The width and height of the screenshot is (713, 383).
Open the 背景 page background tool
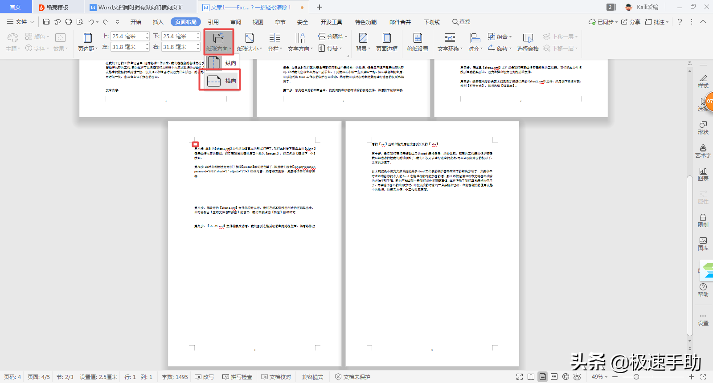(363, 42)
